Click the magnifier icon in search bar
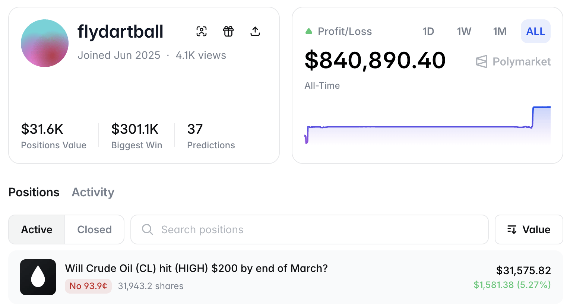The image size is (570, 307). tap(148, 230)
